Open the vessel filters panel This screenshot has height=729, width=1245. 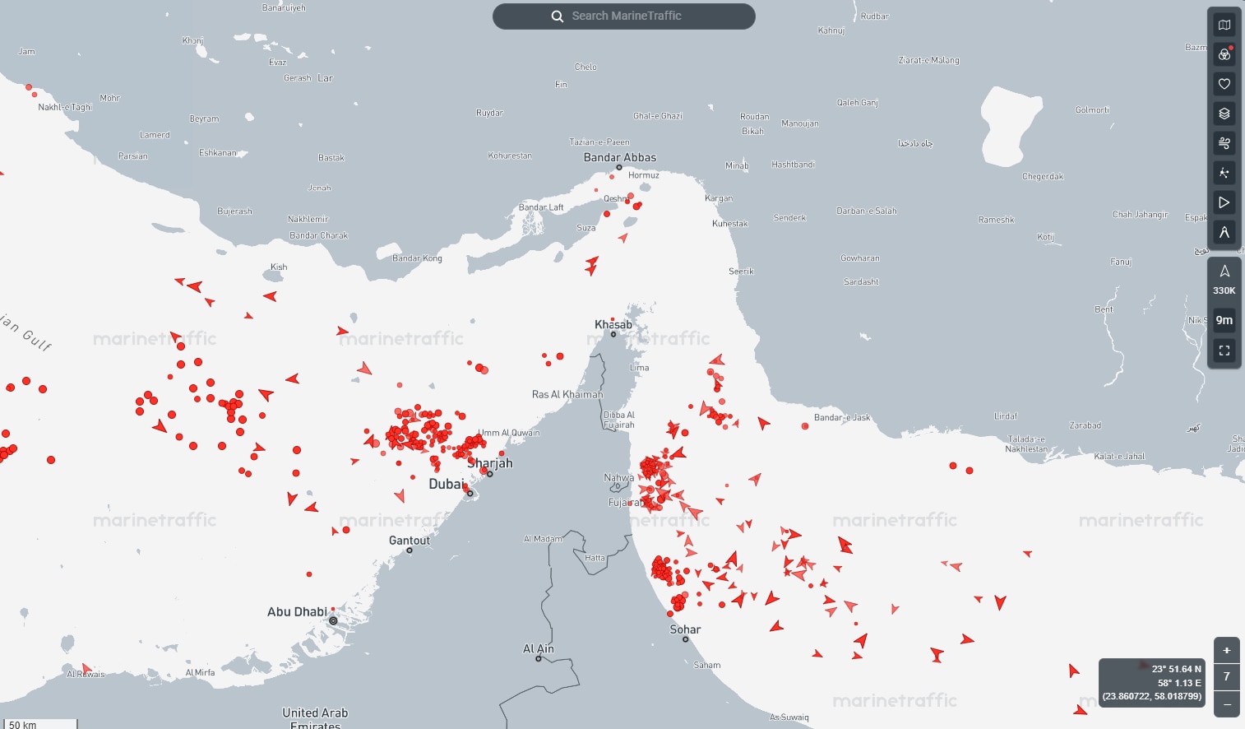pyautogui.click(x=1224, y=54)
